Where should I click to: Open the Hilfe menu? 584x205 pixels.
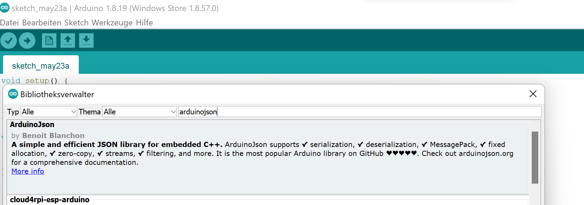(144, 23)
